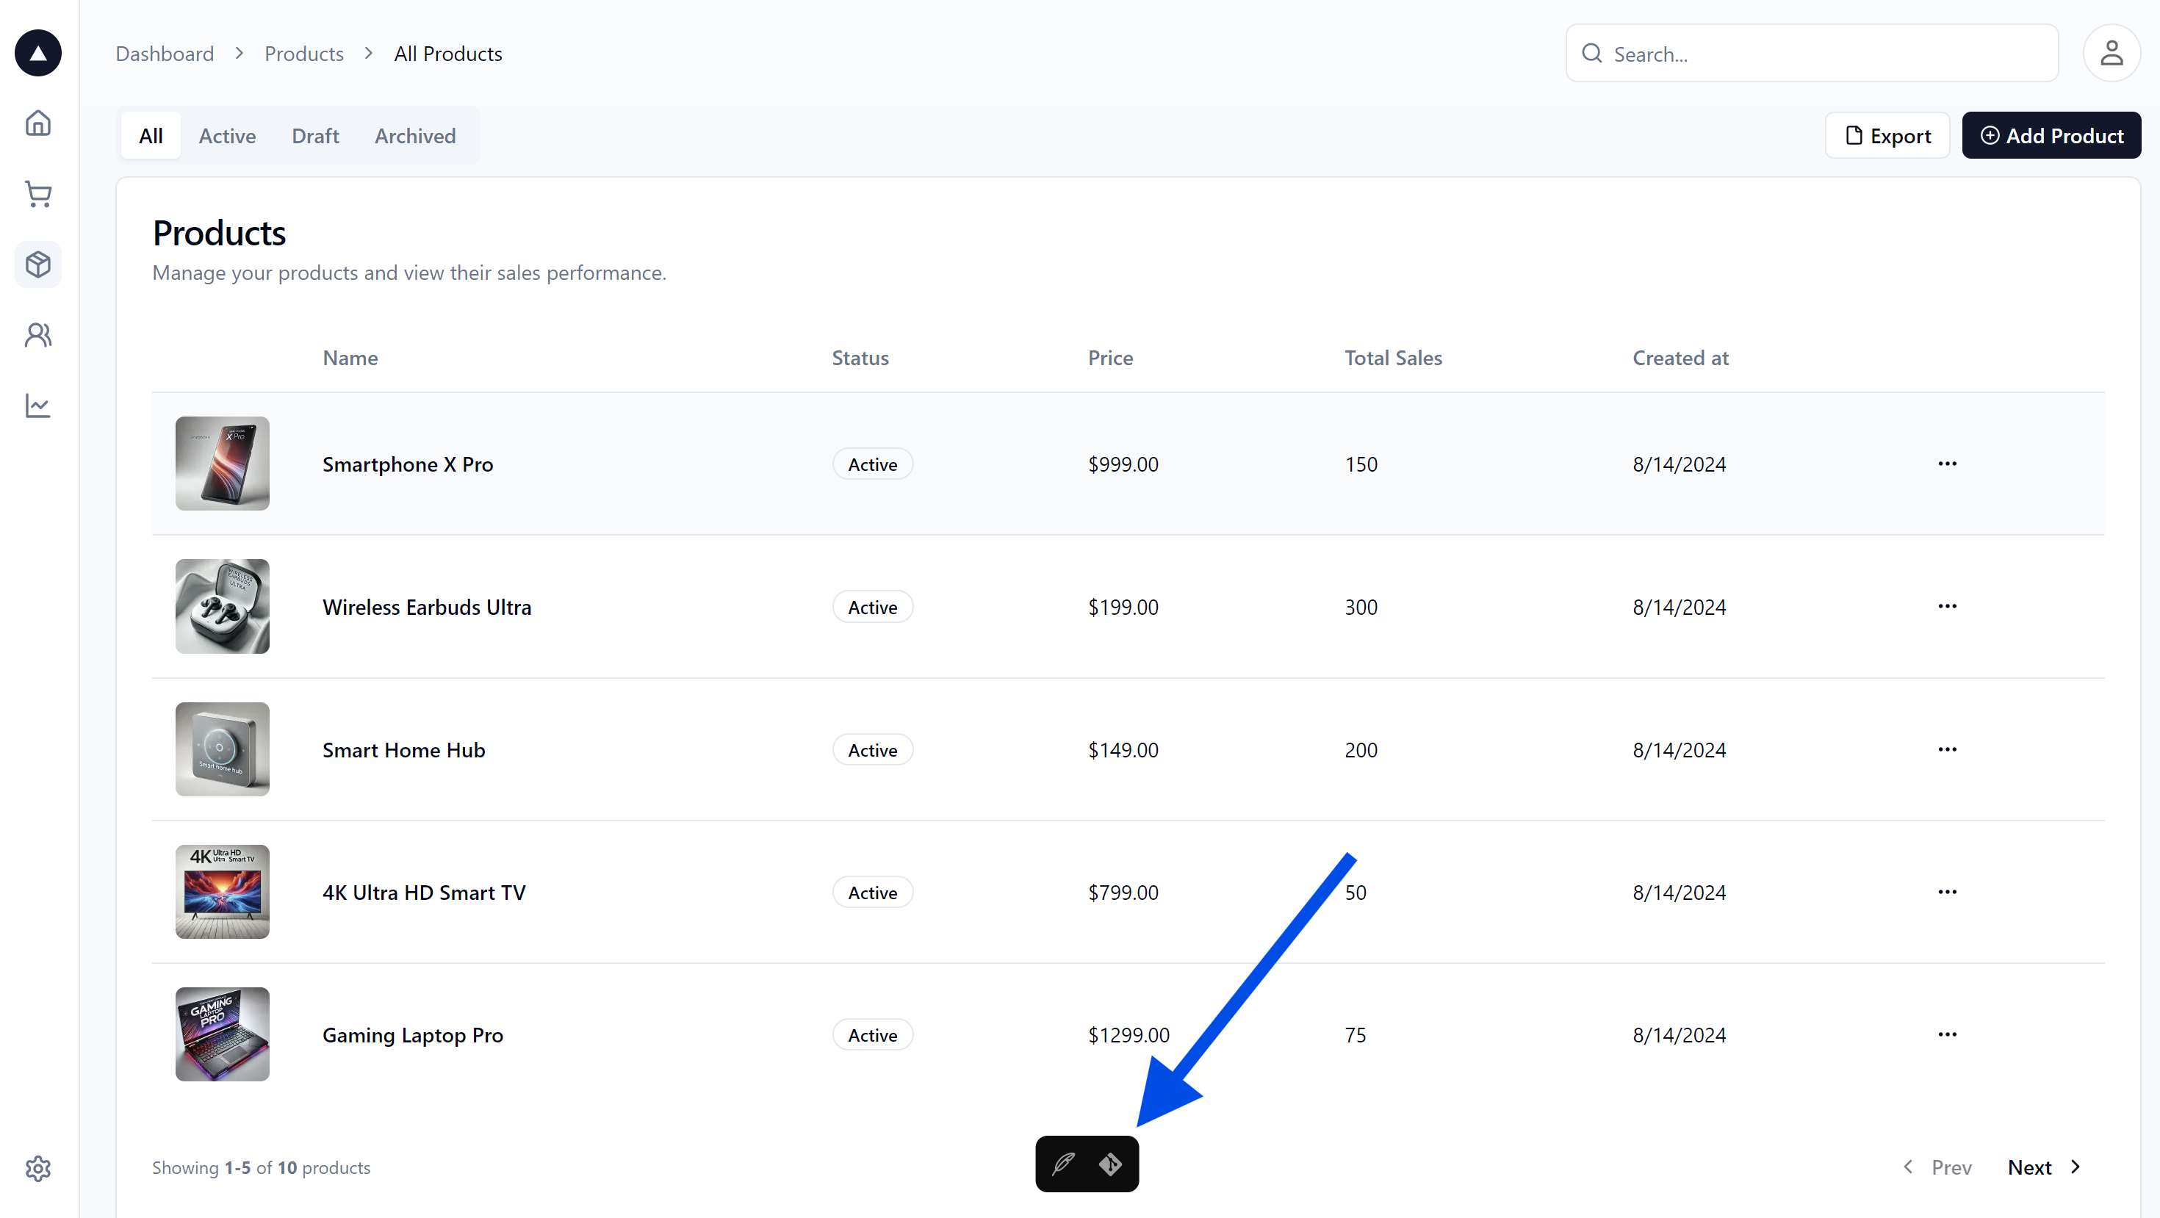Click the cart sidebar icon

pyautogui.click(x=40, y=195)
